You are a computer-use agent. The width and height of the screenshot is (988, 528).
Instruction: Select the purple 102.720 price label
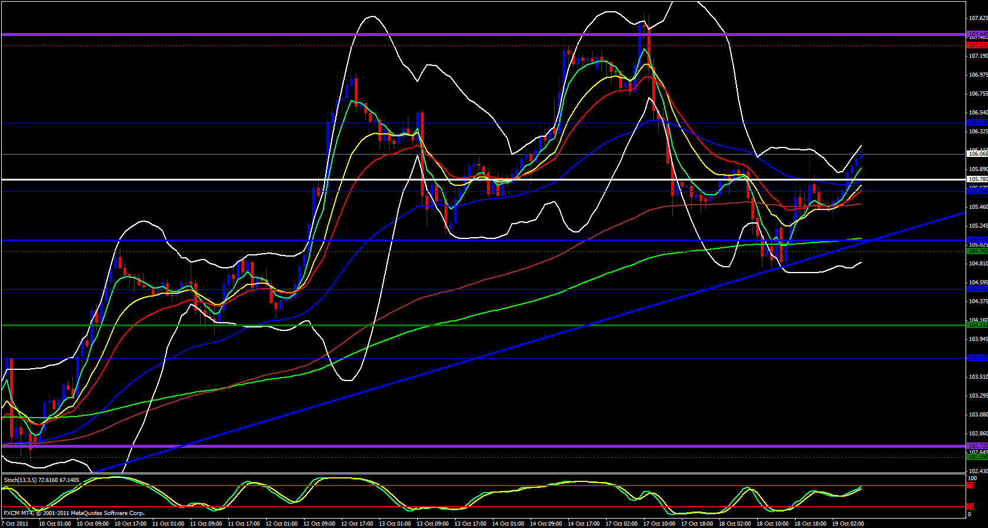click(x=977, y=445)
